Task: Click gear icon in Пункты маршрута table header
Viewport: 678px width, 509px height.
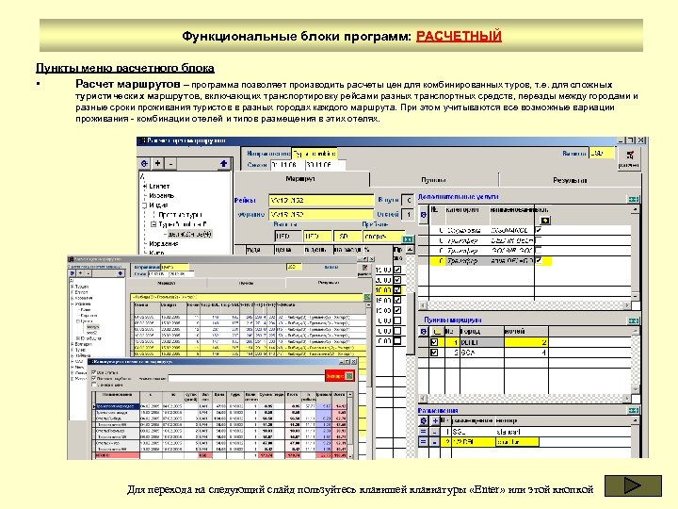Action: (424, 332)
